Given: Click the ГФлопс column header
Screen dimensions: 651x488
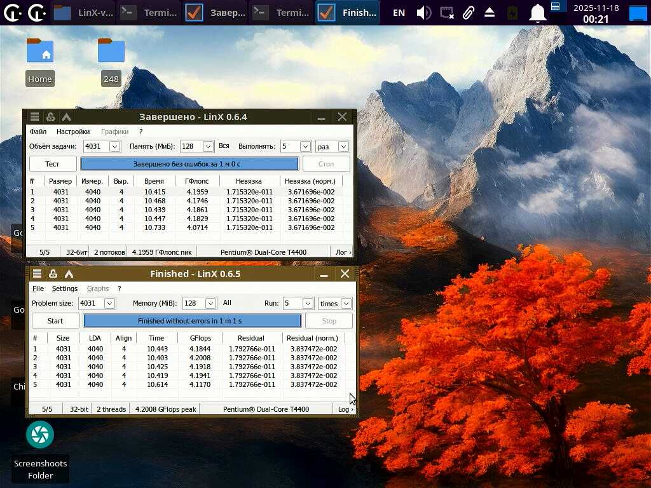Looking at the screenshot, I should coord(197,181).
